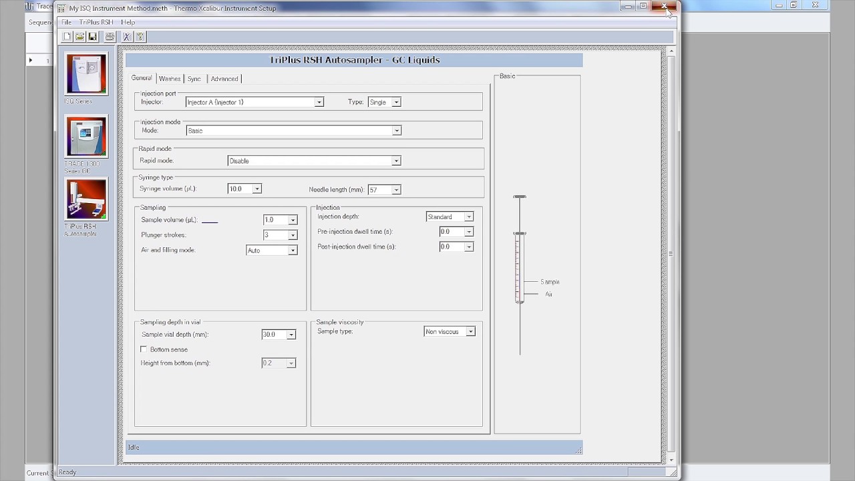Open the Injection depth dropdown
855x481 pixels.
[x=469, y=217]
